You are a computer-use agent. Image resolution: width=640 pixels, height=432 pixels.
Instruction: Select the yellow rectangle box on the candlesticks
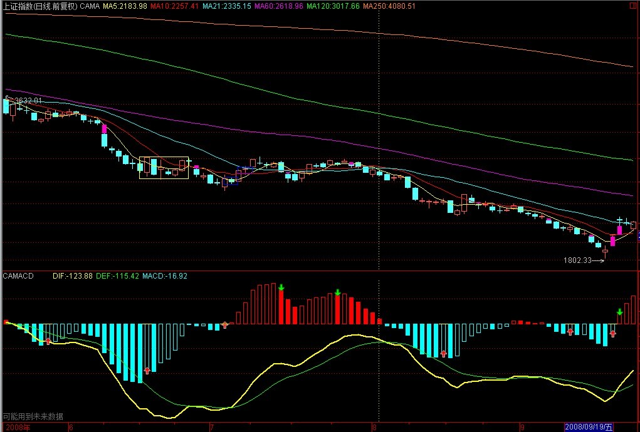click(164, 168)
